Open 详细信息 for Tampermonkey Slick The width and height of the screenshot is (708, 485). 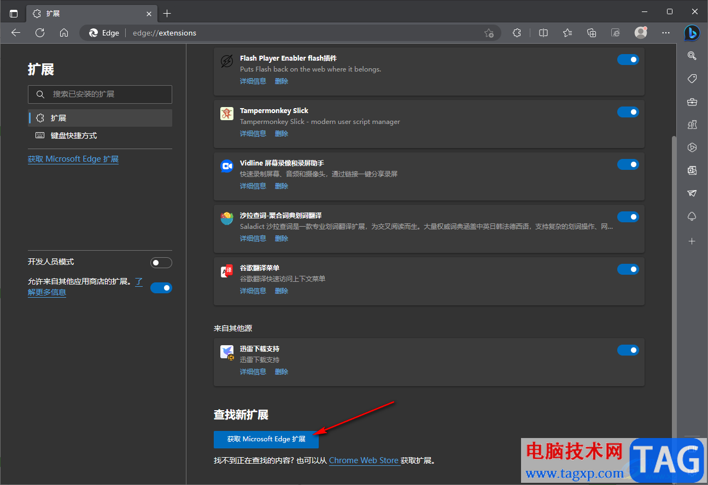[253, 133]
